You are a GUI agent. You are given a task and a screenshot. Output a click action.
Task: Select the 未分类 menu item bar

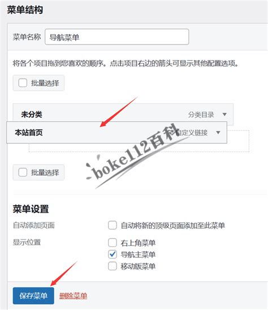point(123,114)
